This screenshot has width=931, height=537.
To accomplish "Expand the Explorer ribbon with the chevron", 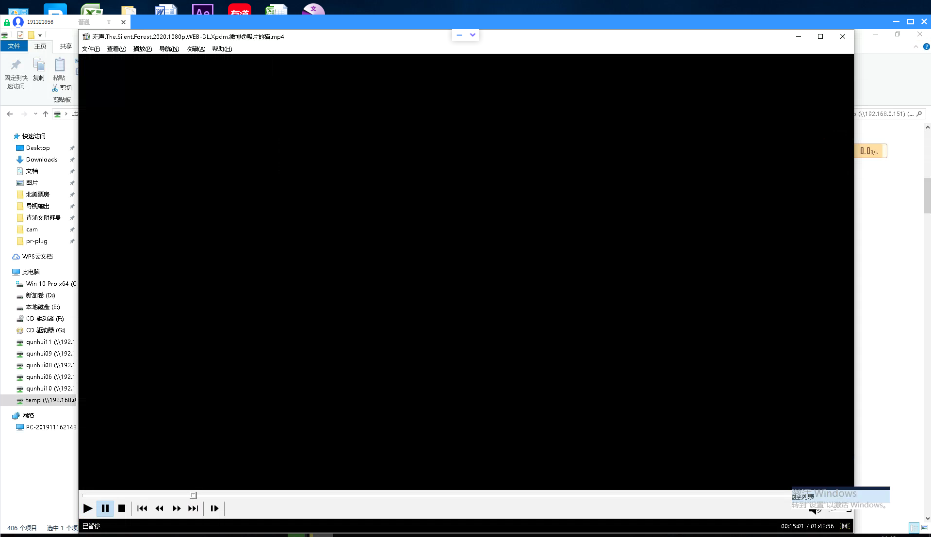I will point(915,47).
